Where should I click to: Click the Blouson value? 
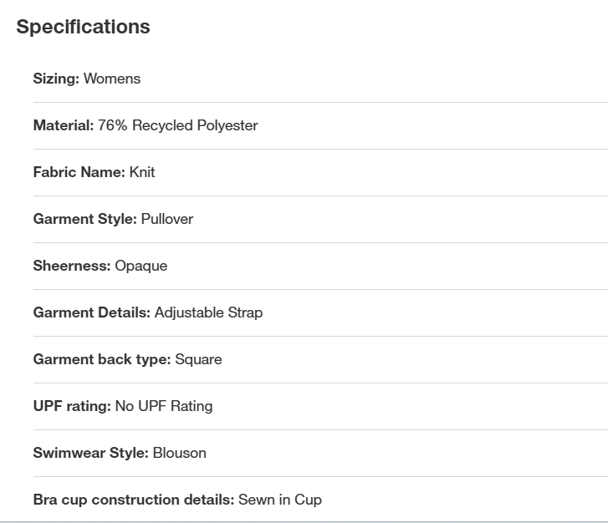179,453
